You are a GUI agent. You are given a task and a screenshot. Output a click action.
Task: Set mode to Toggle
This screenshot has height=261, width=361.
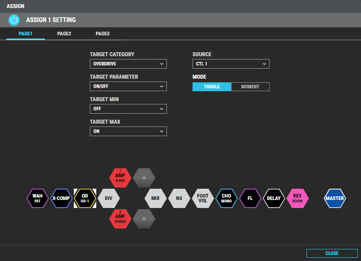click(212, 87)
